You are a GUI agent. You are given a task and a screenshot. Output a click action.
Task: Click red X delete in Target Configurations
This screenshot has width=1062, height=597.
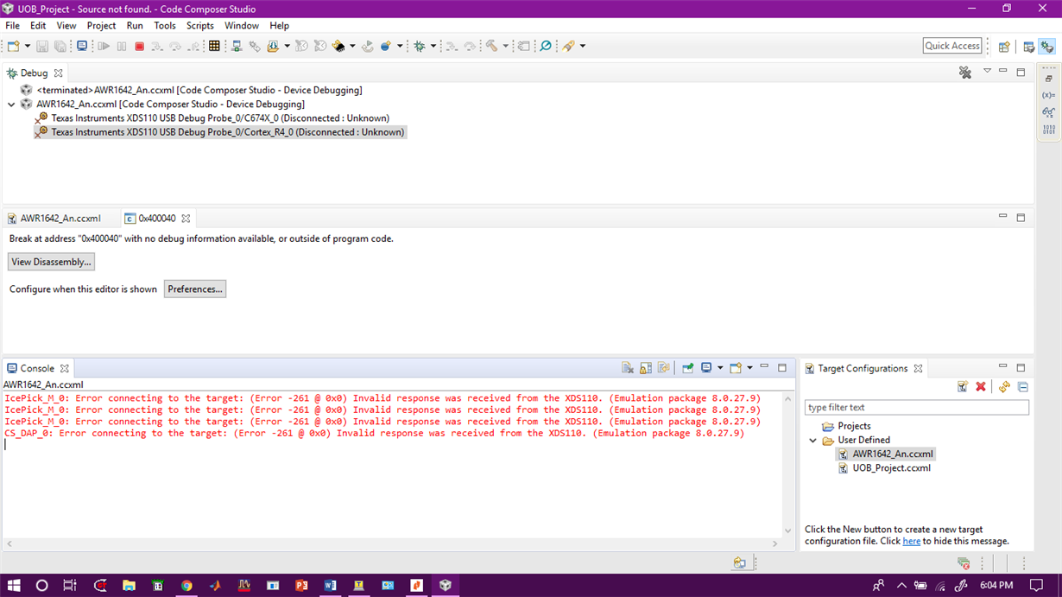point(981,387)
